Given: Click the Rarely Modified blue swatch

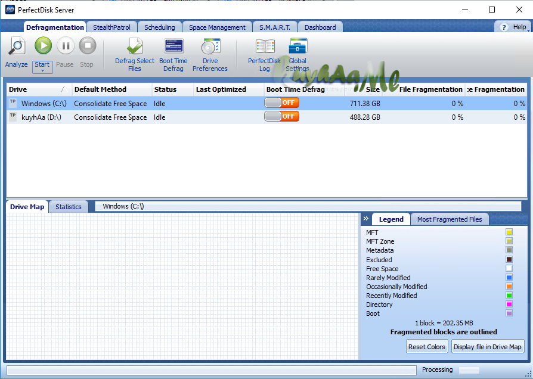Looking at the screenshot, I should click(x=509, y=277).
